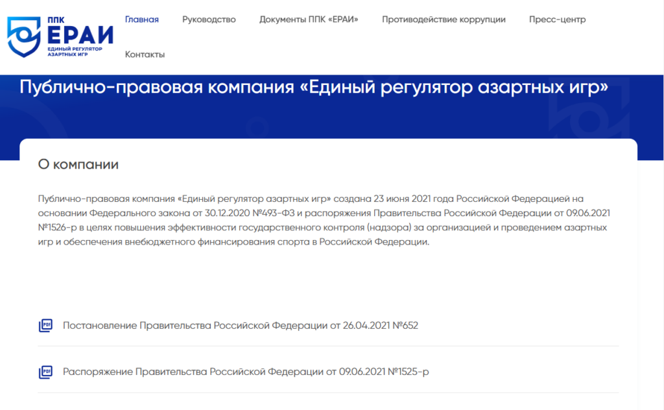Open the Контакты menu item
Image resolution: width=664 pixels, height=410 pixels.
tap(145, 54)
